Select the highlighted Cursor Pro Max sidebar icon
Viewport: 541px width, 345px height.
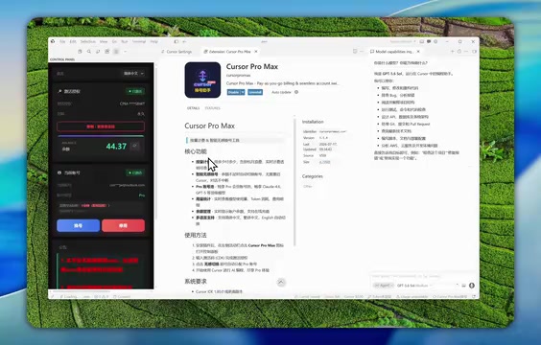pos(116,52)
